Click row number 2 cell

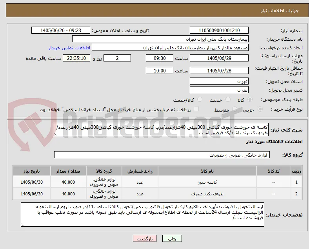(296, 194)
